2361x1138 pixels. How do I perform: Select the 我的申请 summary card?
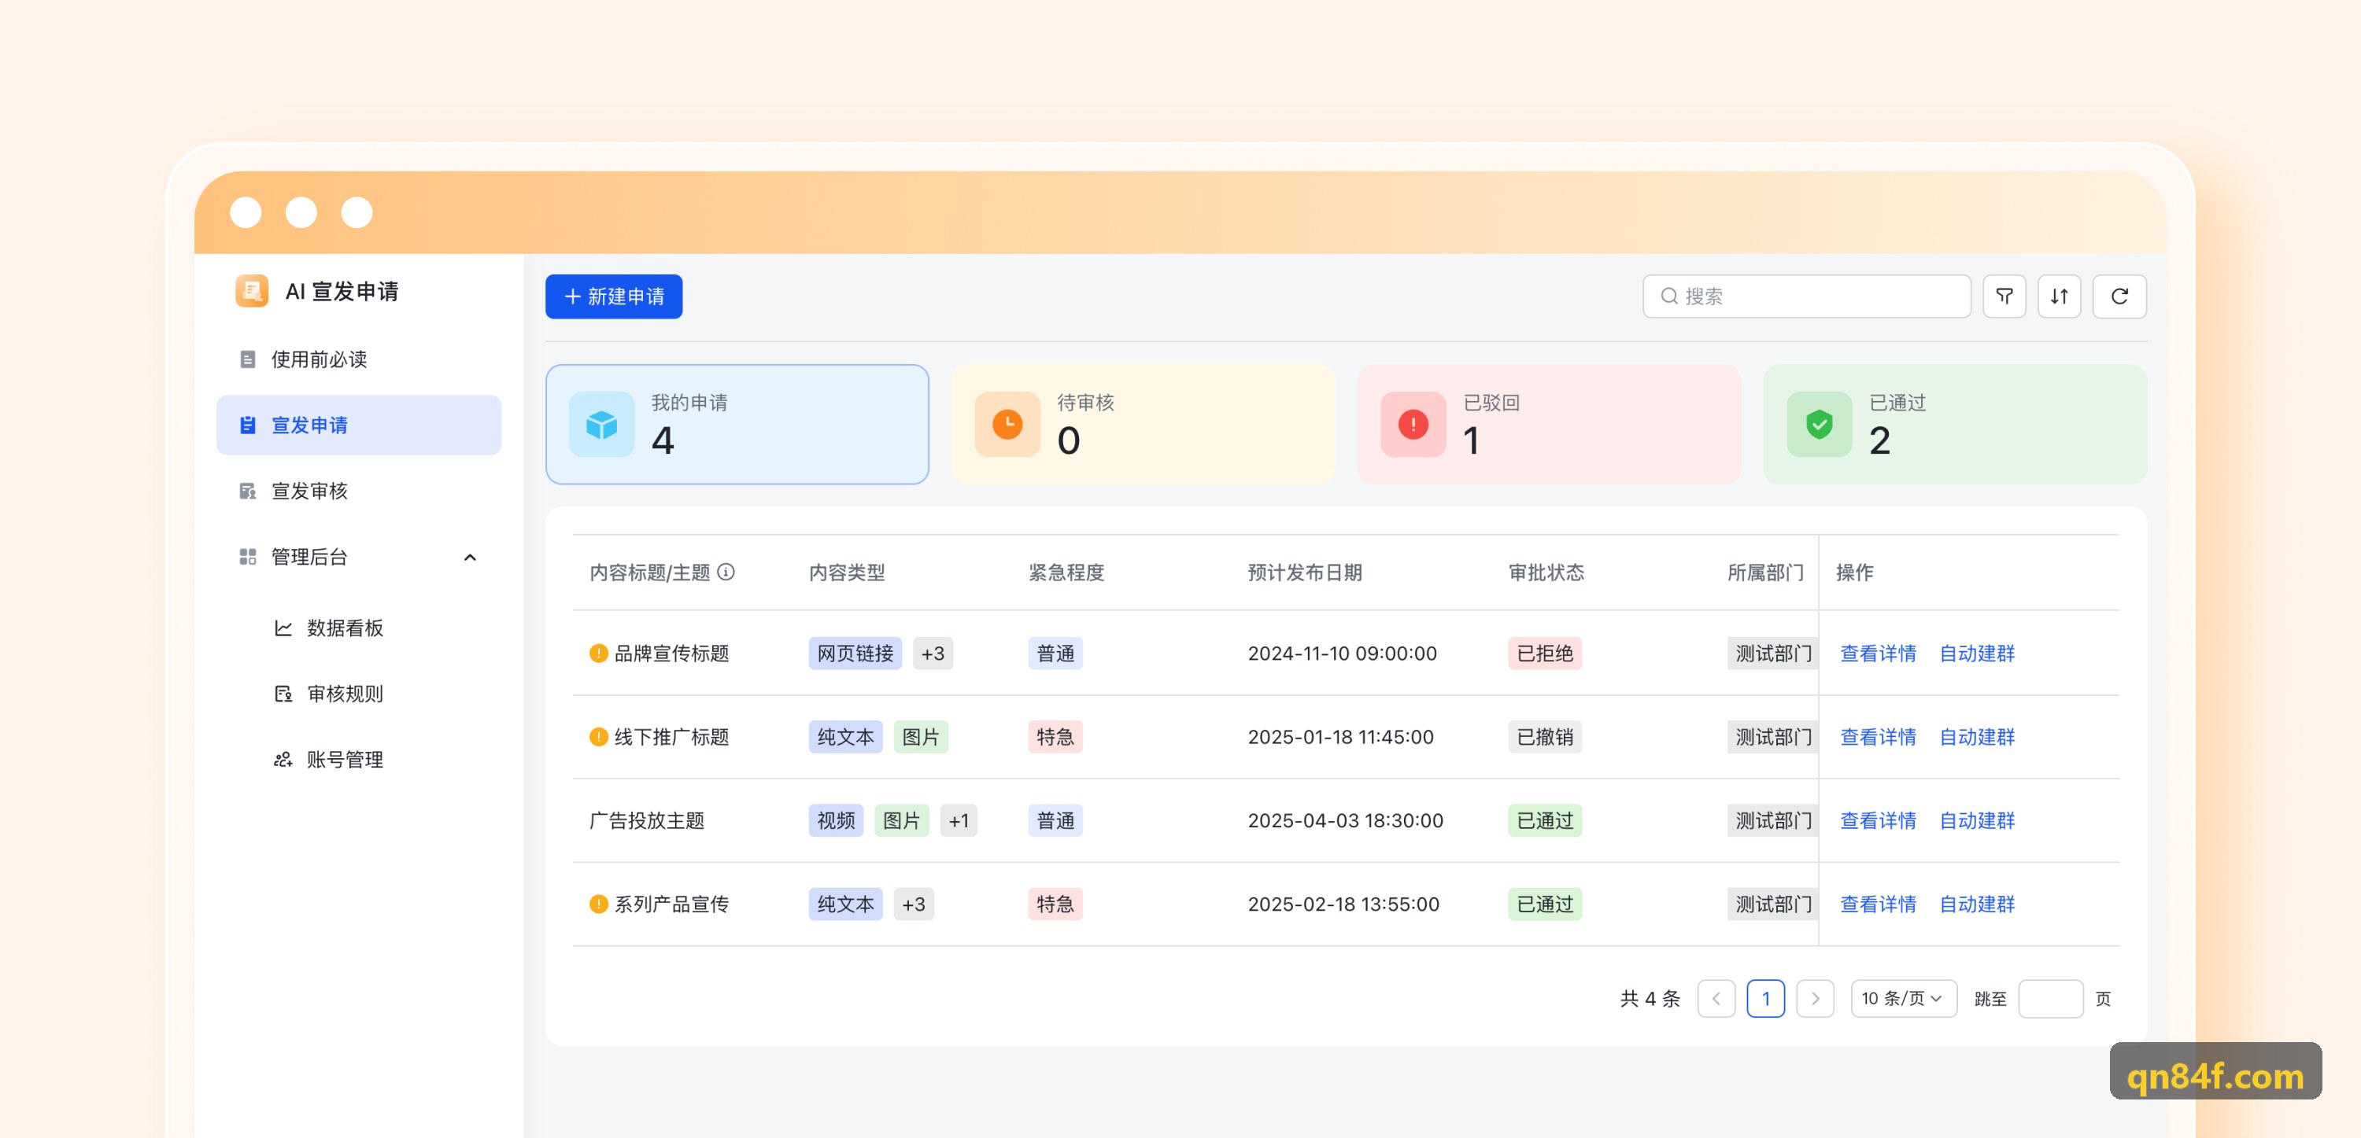[x=737, y=424]
